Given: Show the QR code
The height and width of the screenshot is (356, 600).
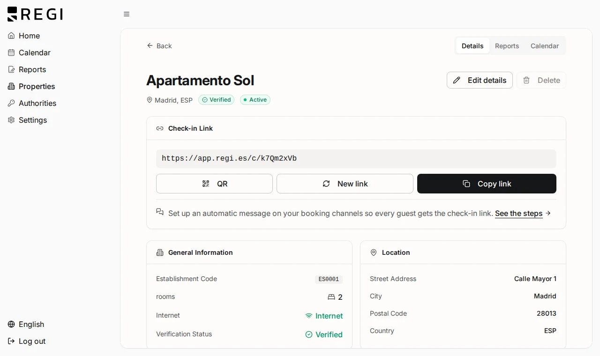Looking at the screenshot, I should coord(214,184).
